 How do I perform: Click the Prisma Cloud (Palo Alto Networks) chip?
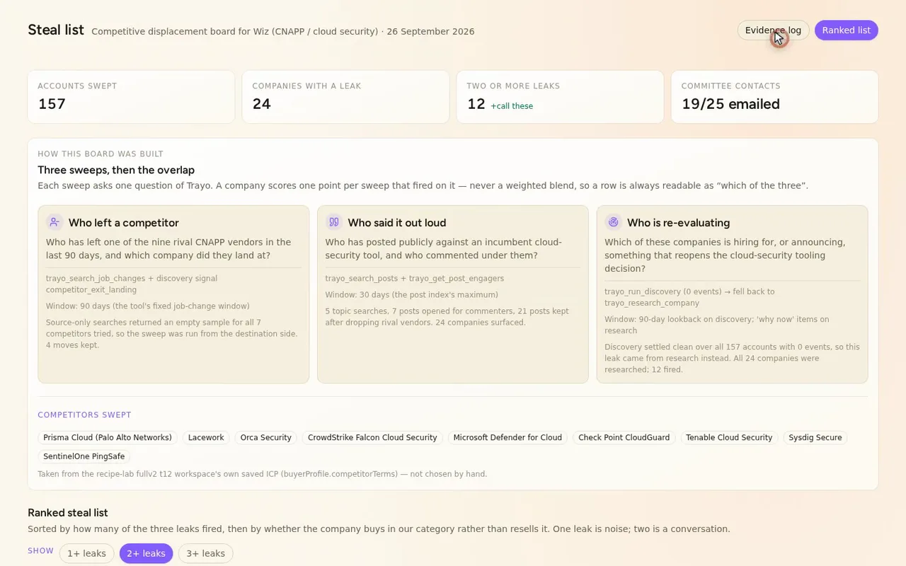108,438
